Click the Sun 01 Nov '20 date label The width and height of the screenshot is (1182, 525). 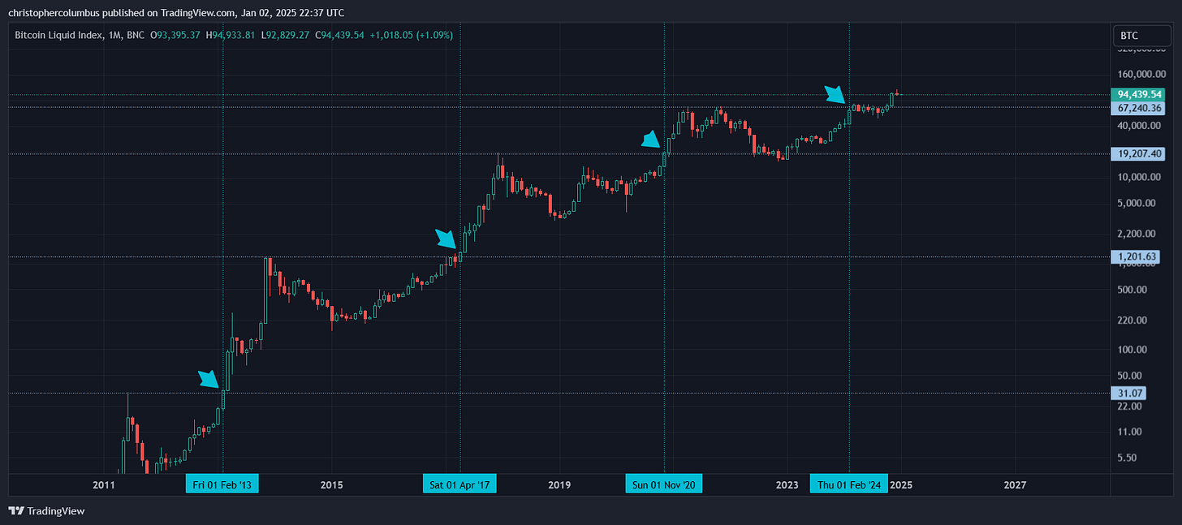[x=665, y=485]
